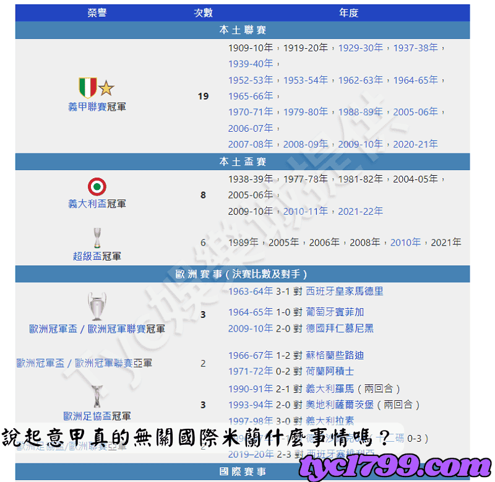Click the 本土盃賽 section header
This screenshot has height=482, width=495.
[243, 161]
